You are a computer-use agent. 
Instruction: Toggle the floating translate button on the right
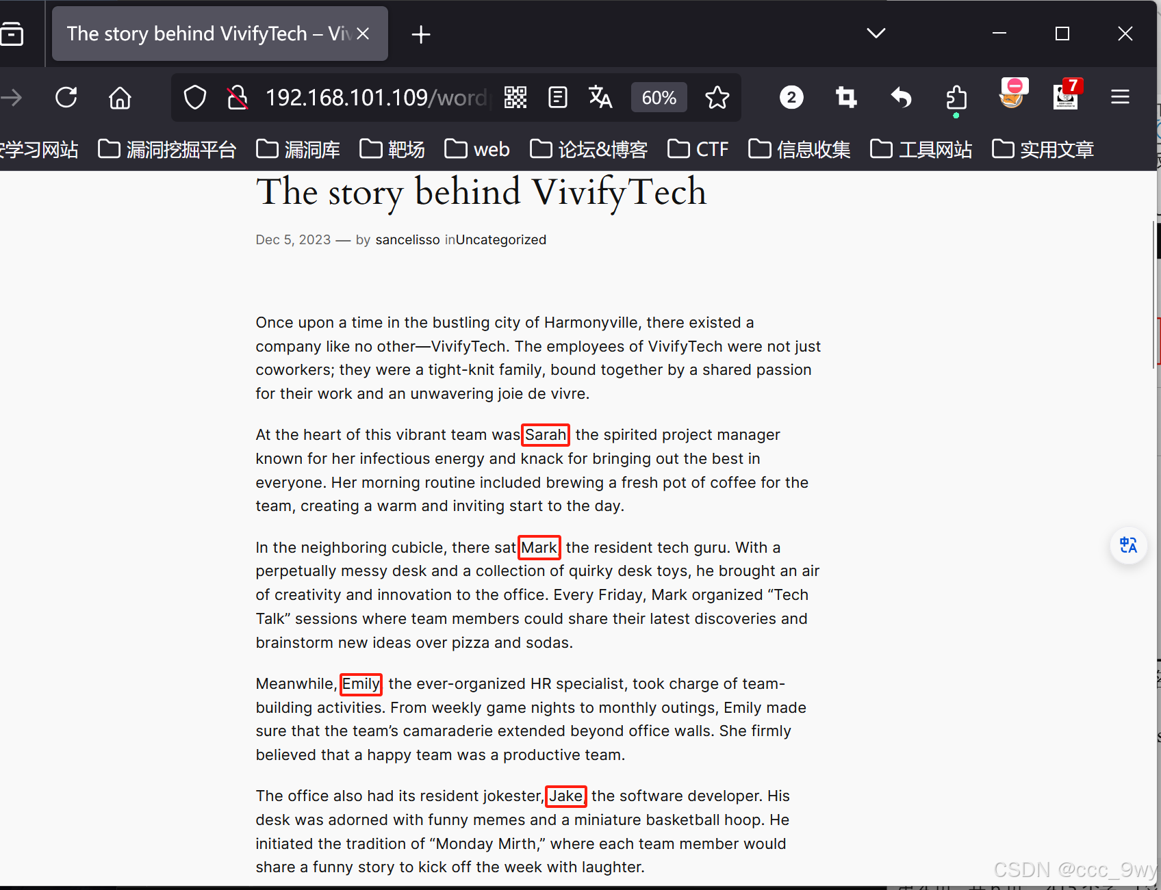click(1128, 545)
